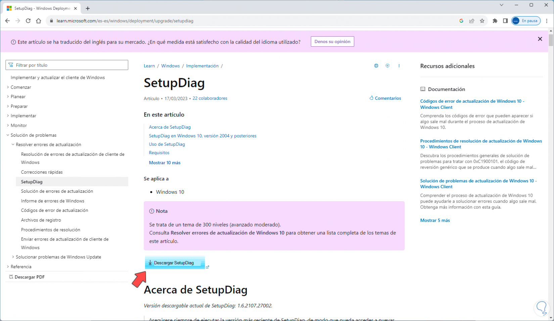Open Resolver errores de actualización de Windows 10 link
The height and width of the screenshot is (321, 554).
tap(228, 233)
